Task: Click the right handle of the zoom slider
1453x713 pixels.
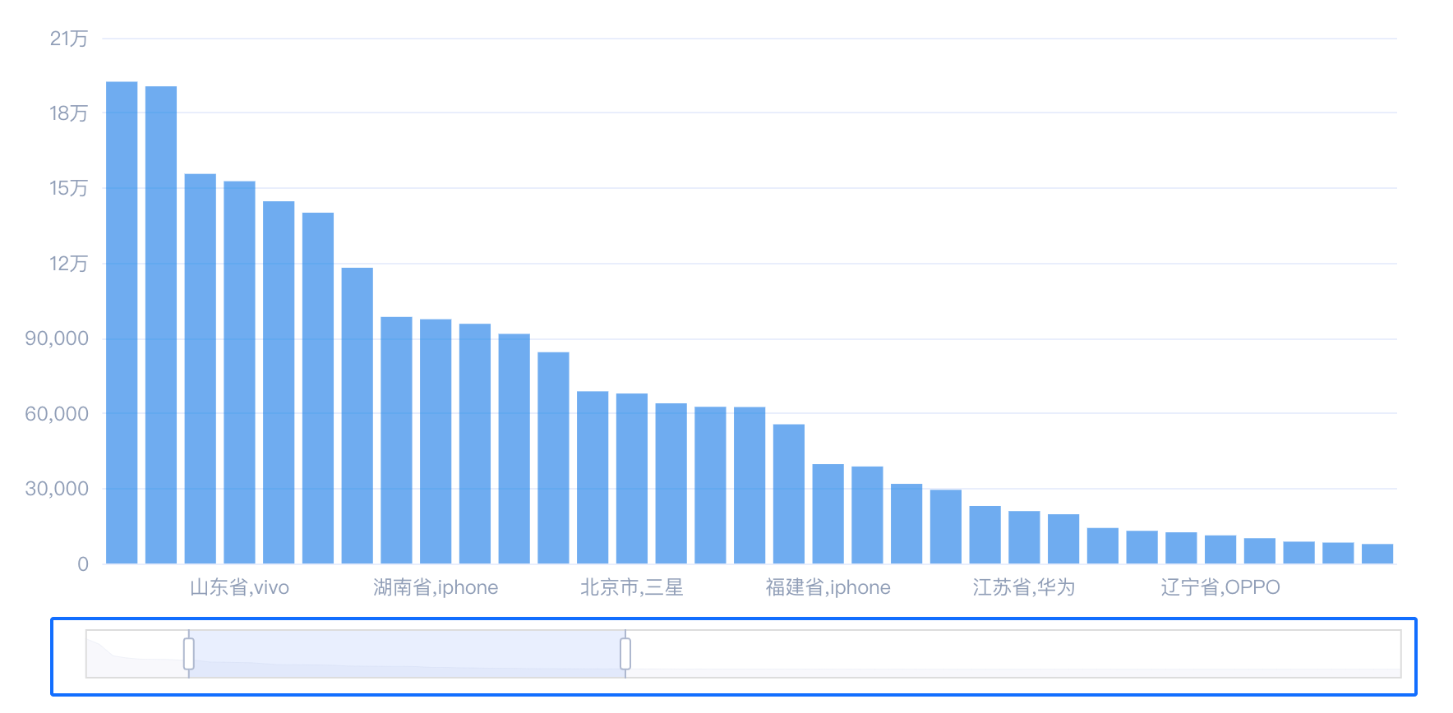Action: coord(625,654)
